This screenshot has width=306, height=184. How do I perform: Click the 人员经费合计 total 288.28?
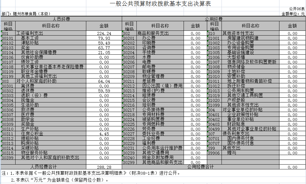[x=104, y=167]
